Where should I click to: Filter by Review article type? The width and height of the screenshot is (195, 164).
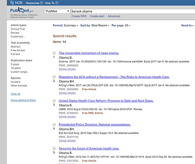(x=15, y=33)
